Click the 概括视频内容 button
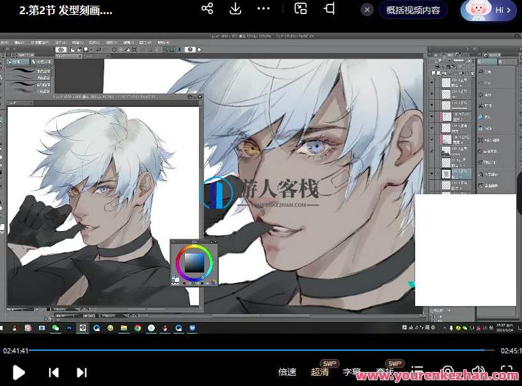522x386 pixels. [413, 10]
